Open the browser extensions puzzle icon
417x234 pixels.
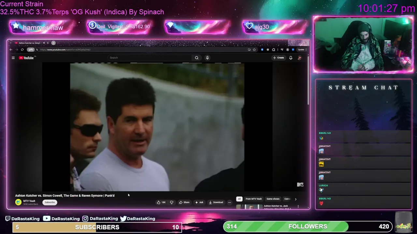click(273, 50)
